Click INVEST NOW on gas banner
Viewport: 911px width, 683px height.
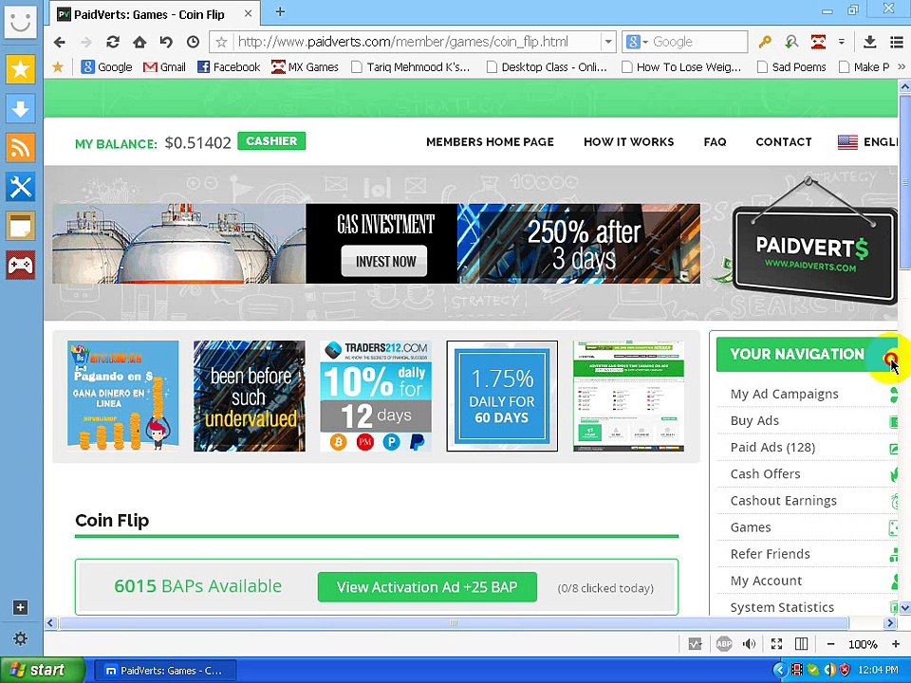(384, 262)
